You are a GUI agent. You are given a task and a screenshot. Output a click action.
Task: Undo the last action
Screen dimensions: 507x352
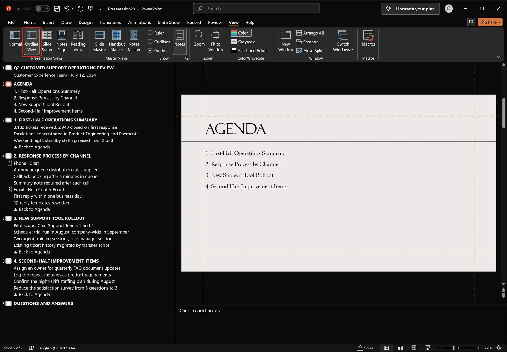click(67, 9)
